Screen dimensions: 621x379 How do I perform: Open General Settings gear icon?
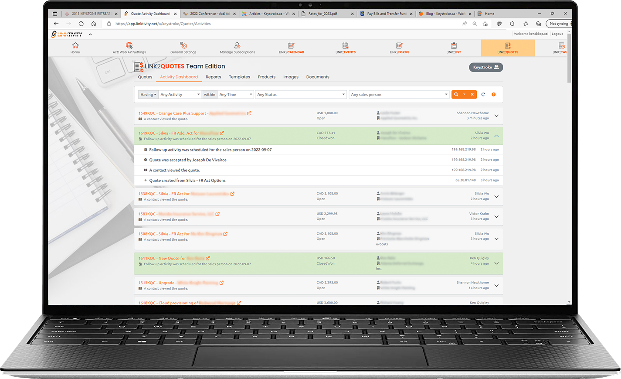coord(183,48)
